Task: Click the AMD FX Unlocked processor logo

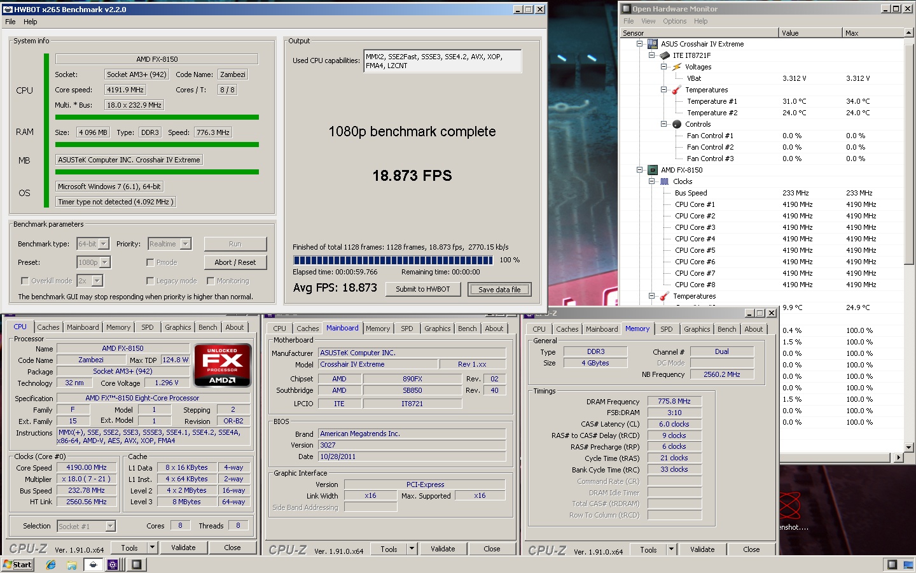Action: tap(222, 365)
